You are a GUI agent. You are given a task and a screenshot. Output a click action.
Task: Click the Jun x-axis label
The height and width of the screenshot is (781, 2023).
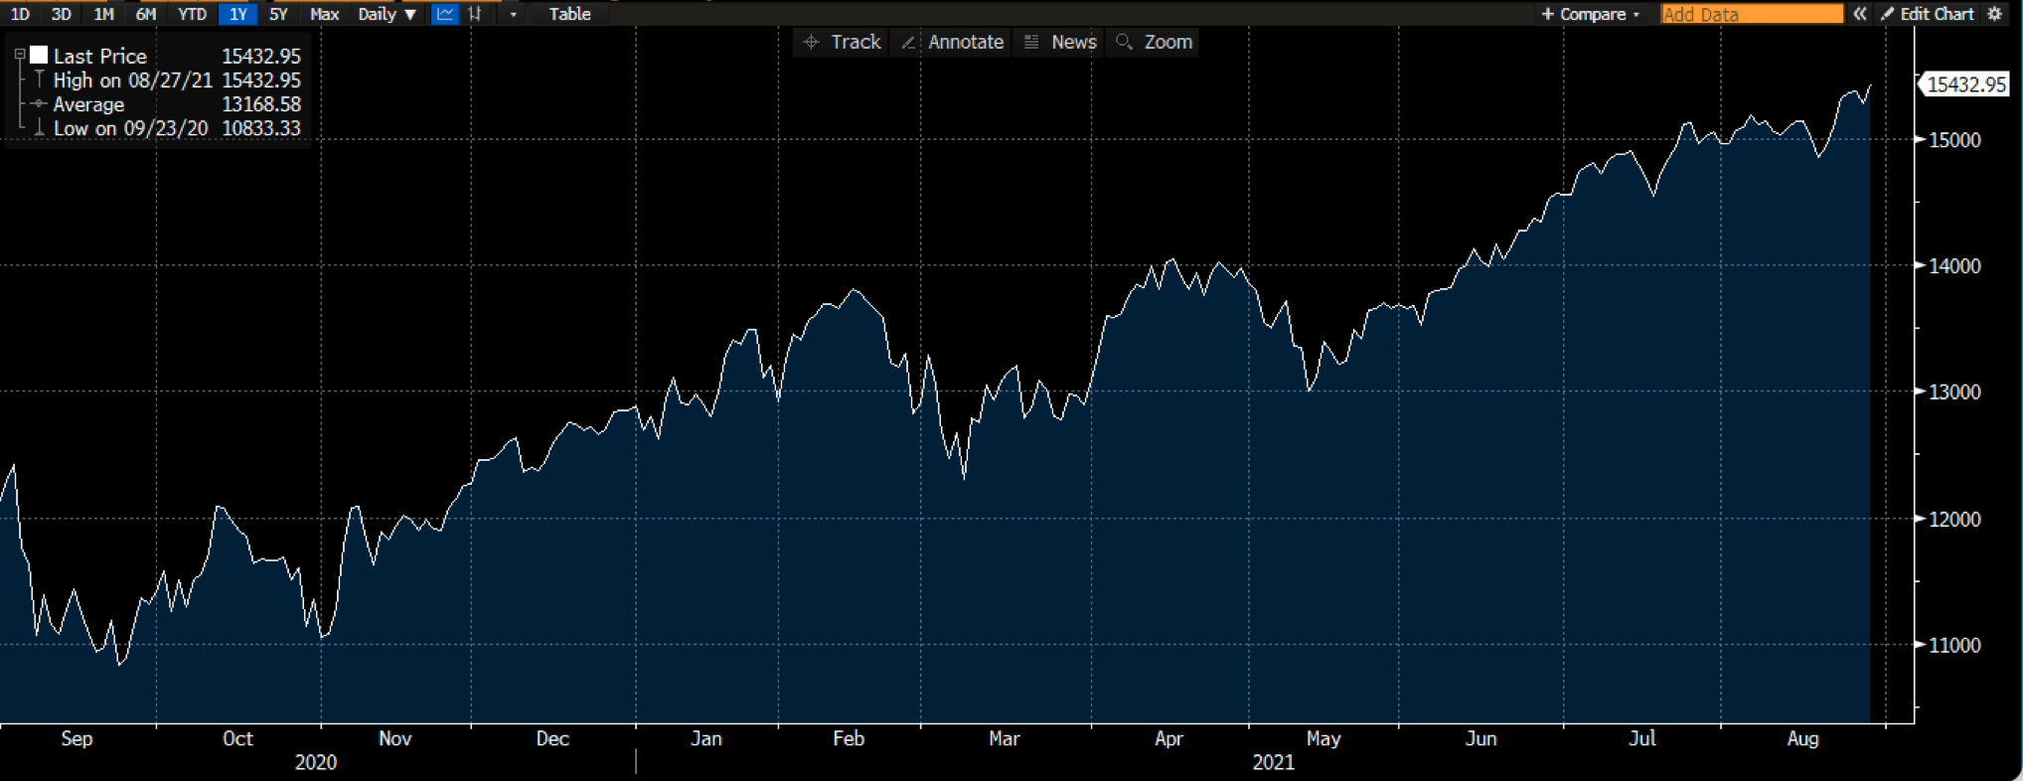click(x=1480, y=738)
